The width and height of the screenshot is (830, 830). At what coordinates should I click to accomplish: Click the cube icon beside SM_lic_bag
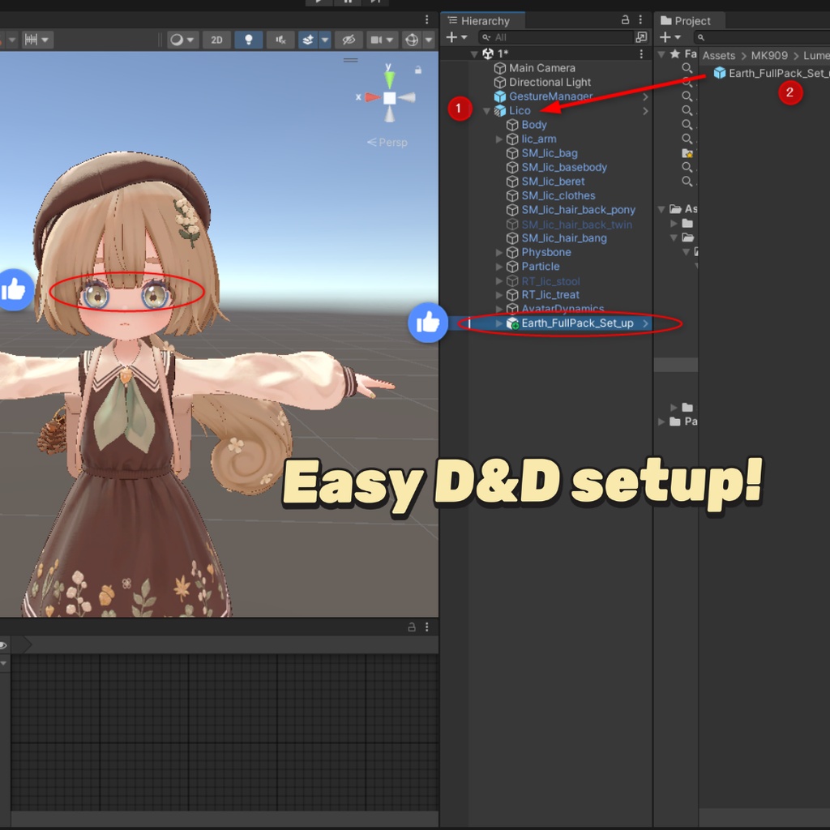click(x=512, y=153)
